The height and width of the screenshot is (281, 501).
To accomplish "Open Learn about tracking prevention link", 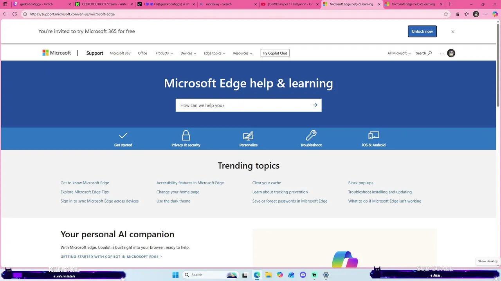I will pyautogui.click(x=280, y=192).
